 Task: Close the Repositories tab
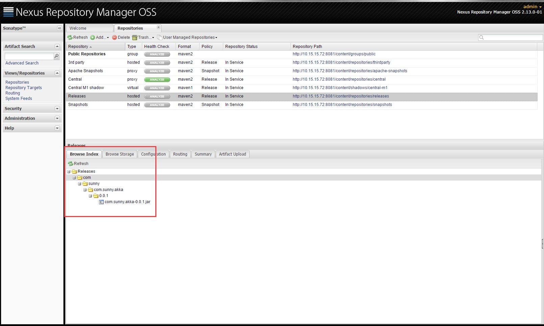(158, 27)
